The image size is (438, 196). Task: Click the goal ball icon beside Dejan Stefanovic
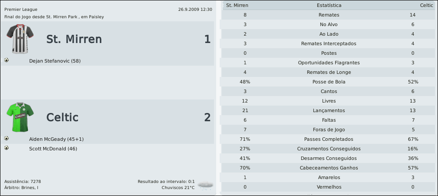coord(7,60)
